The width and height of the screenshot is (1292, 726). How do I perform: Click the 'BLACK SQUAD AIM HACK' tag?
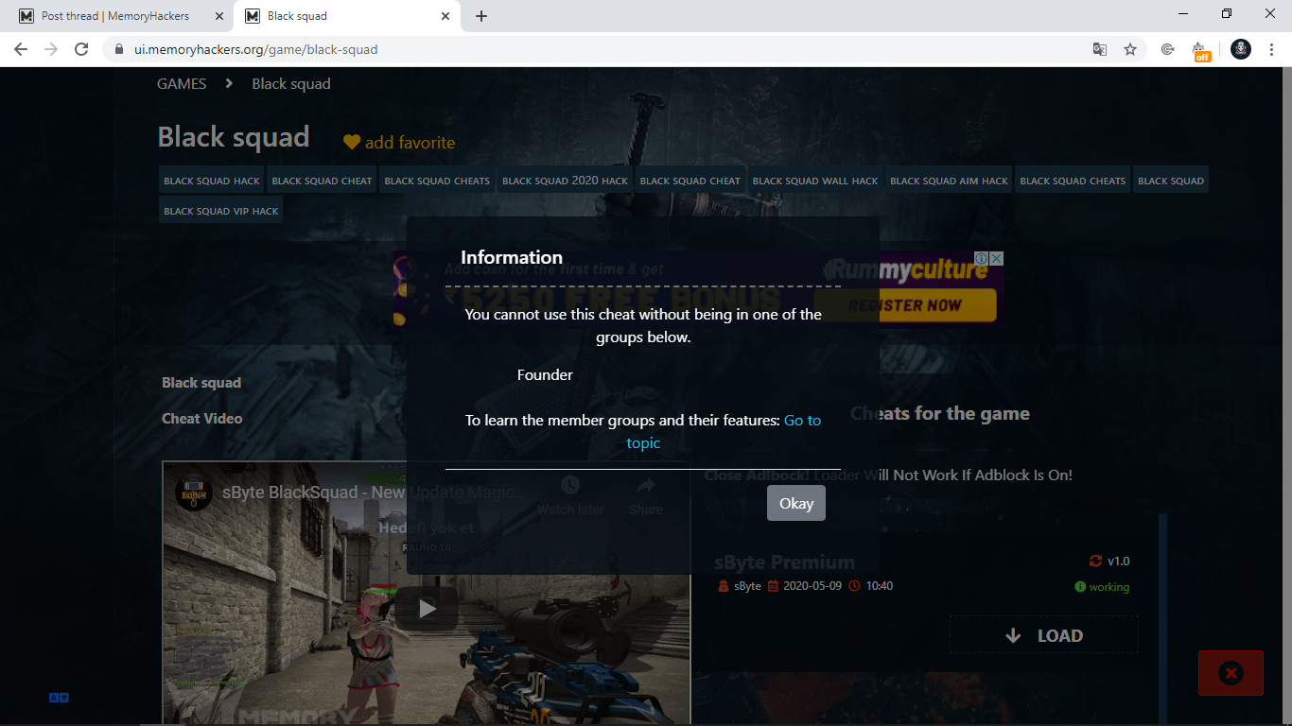click(949, 181)
